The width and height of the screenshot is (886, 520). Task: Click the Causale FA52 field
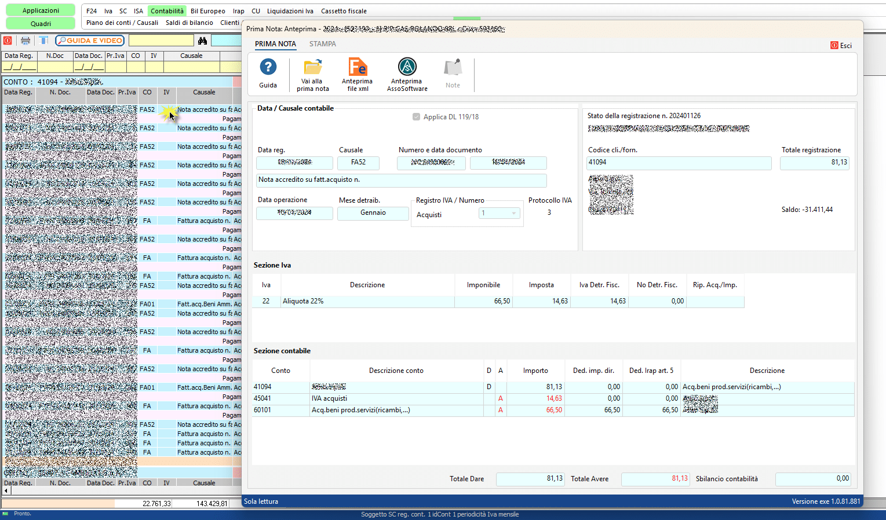pos(358,163)
